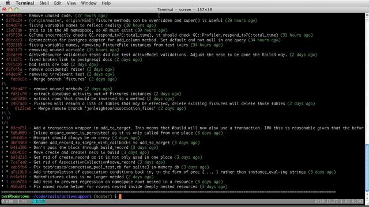Click 'fixed broken link to postgresql docs'
Image resolution: width=369 pixels, height=207 pixels.
click(70, 60)
